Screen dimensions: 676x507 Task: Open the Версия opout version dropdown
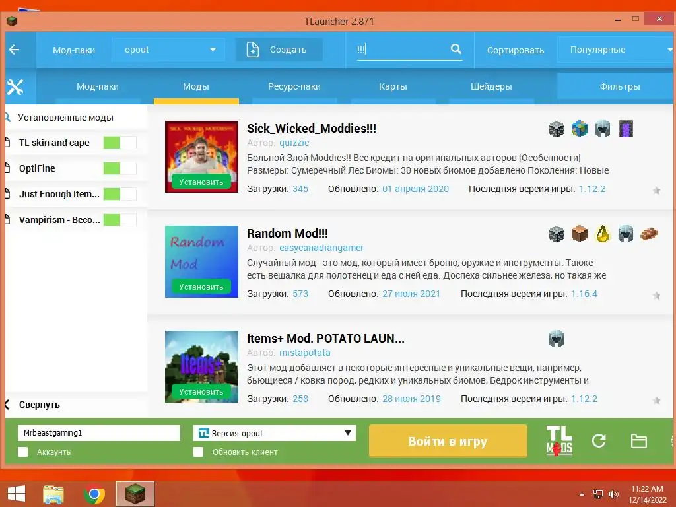click(275, 433)
